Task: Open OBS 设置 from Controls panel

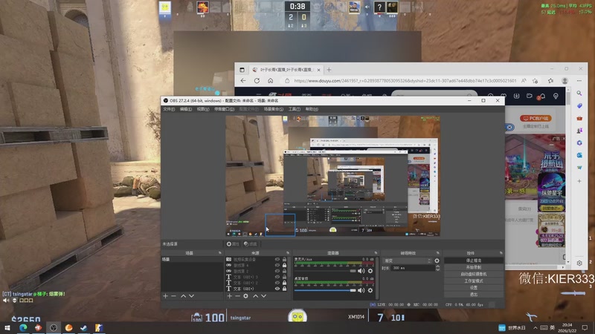Action: pyautogui.click(x=474, y=288)
